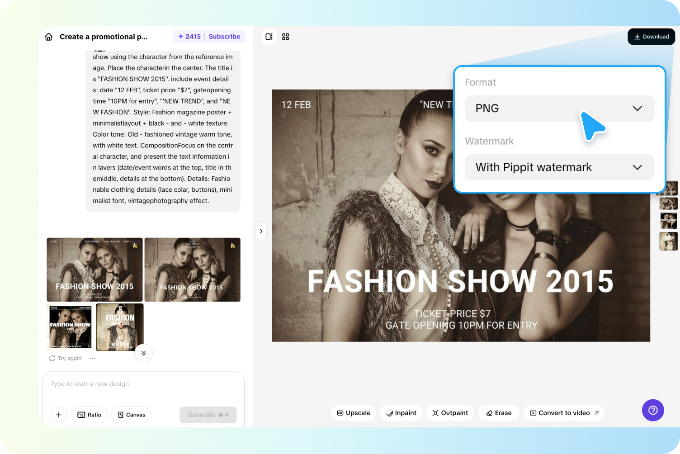680x454 pixels.
Task: Open the more options ellipsis menu
Action: click(93, 358)
